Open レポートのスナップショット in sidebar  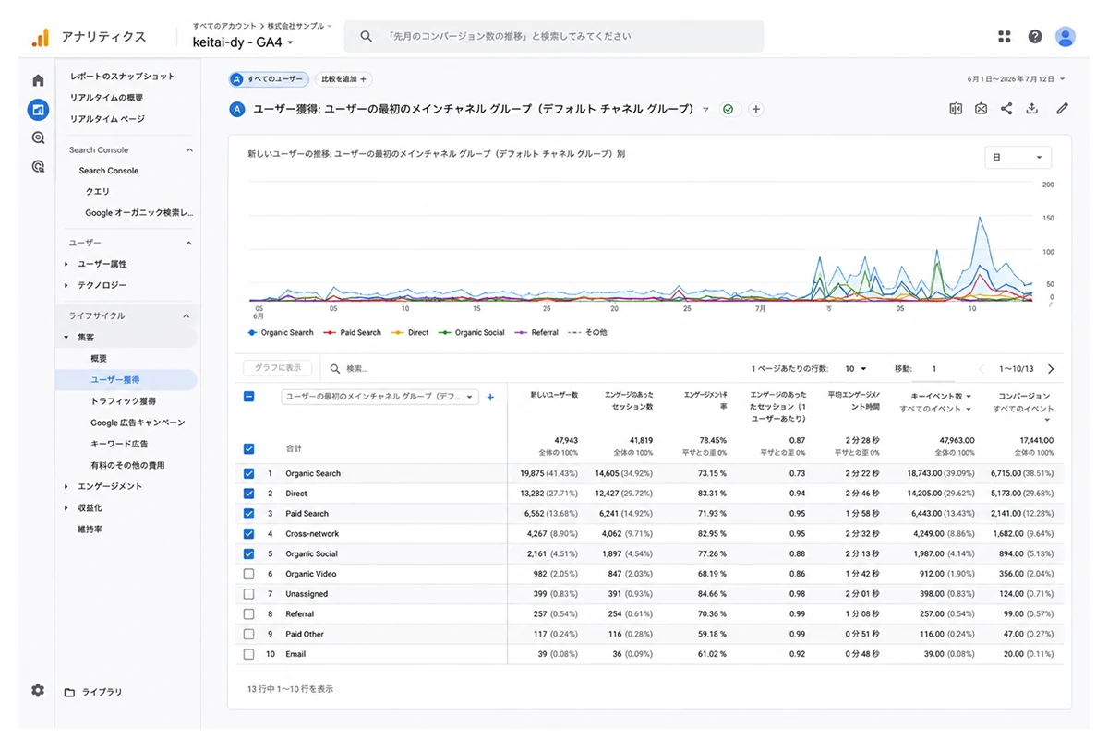pos(122,77)
